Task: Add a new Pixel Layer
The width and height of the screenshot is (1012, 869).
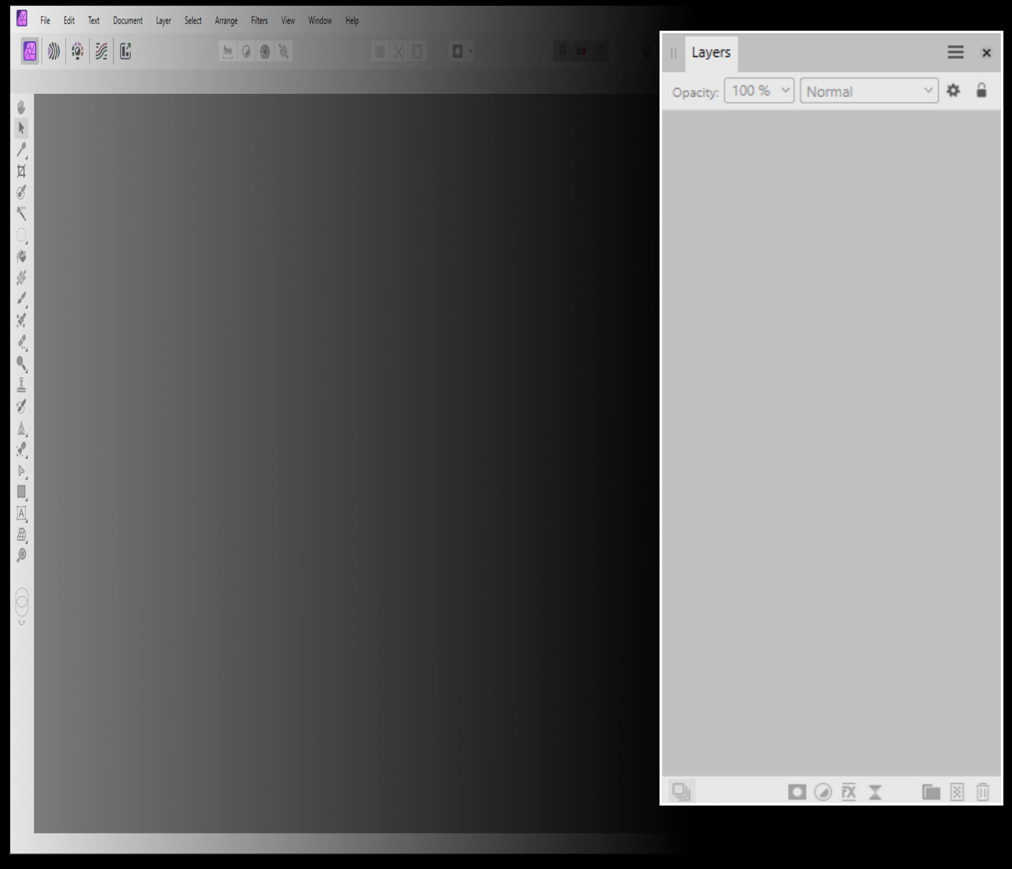Action: click(x=957, y=792)
